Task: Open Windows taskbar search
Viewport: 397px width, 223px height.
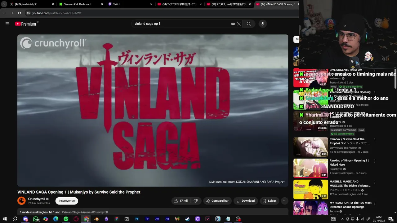Action: [15, 219]
